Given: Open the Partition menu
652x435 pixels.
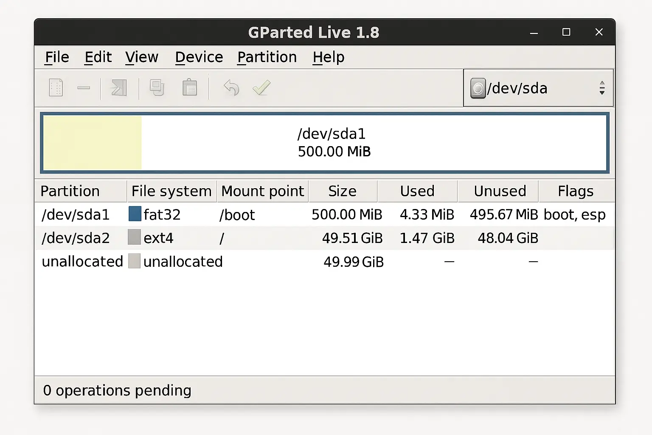Looking at the screenshot, I should (267, 57).
